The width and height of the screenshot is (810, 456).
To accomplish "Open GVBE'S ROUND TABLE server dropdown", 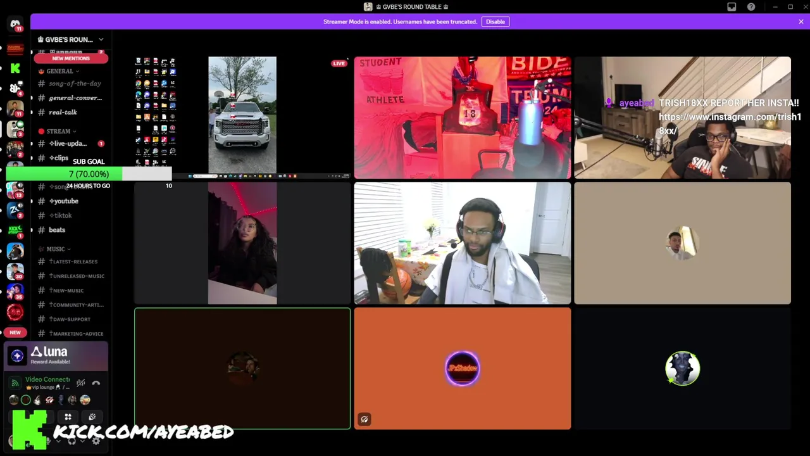I will (x=70, y=39).
